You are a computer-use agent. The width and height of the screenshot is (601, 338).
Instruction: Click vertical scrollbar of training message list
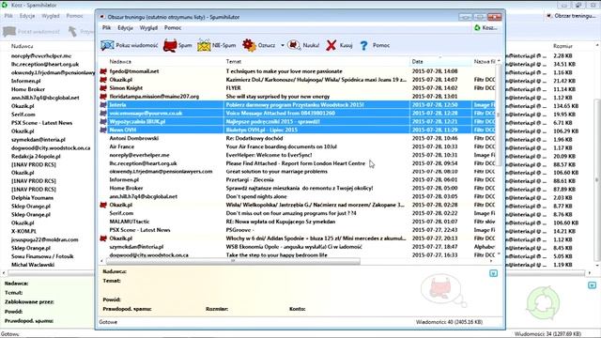(499, 115)
